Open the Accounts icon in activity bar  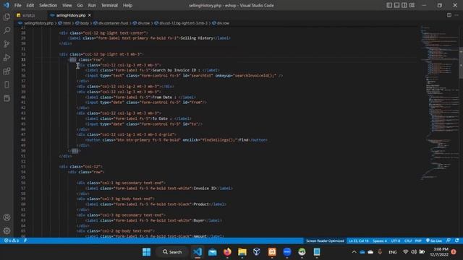coord(7,217)
